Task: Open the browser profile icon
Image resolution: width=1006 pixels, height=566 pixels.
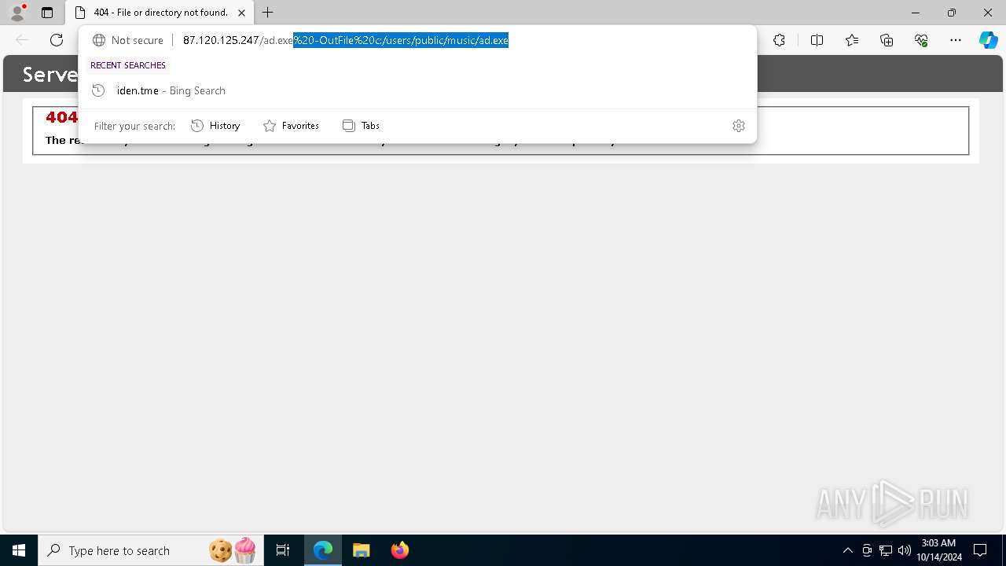Action: [x=17, y=13]
